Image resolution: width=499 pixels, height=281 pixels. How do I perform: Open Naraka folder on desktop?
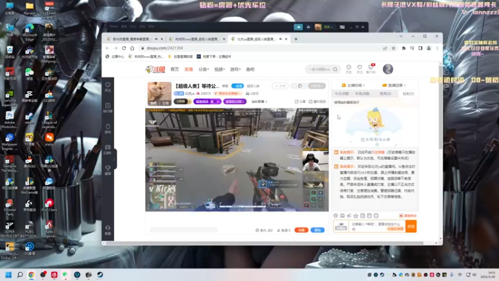pyautogui.click(x=29, y=9)
